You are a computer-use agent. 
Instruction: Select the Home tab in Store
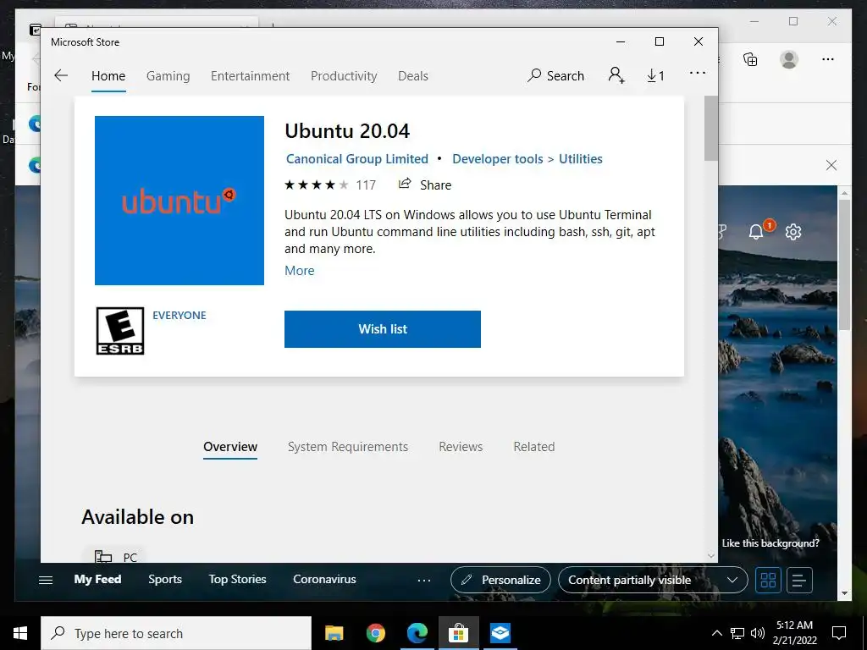coord(108,75)
